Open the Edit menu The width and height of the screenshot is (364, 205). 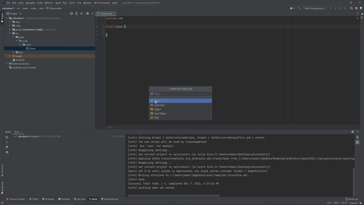(14, 3)
